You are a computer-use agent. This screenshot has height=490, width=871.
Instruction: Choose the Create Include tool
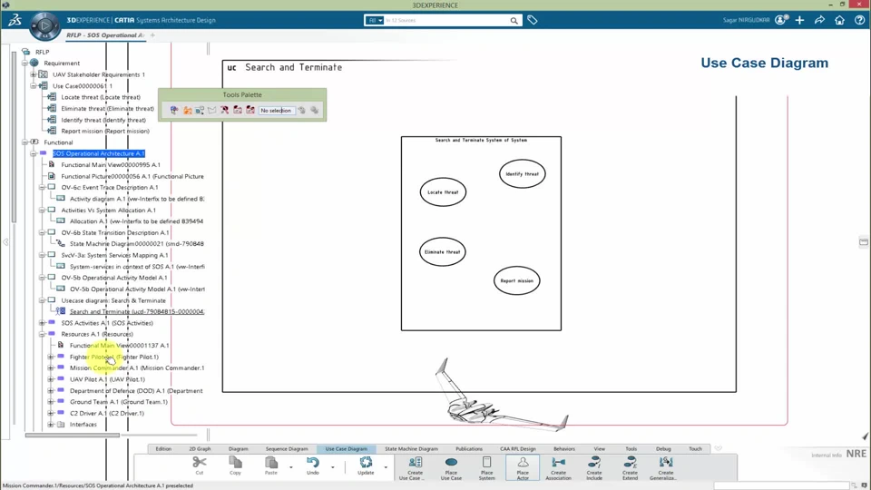[x=593, y=462]
